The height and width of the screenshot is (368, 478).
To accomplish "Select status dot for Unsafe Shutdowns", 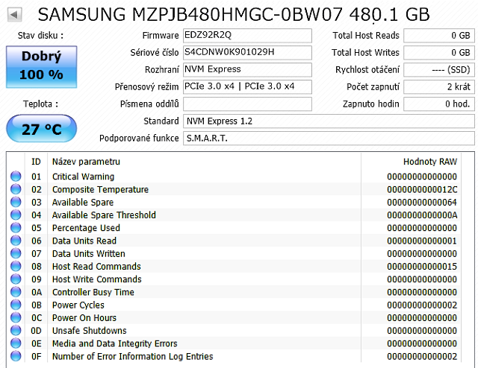I will pos(16,330).
